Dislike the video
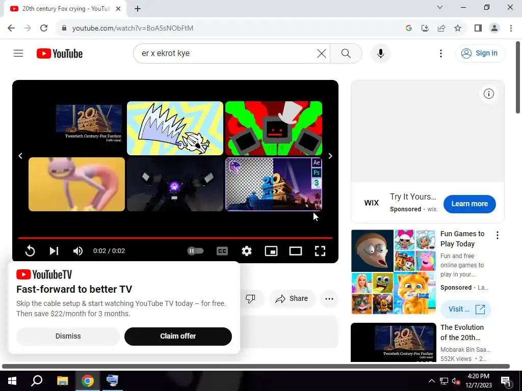 (x=250, y=298)
